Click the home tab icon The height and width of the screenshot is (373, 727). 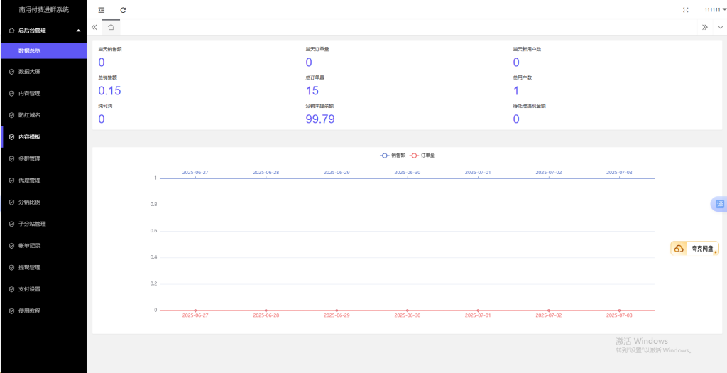point(111,27)
